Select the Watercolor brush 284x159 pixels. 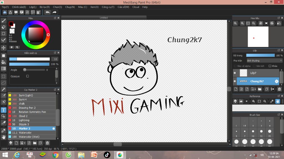pos(32,132)
